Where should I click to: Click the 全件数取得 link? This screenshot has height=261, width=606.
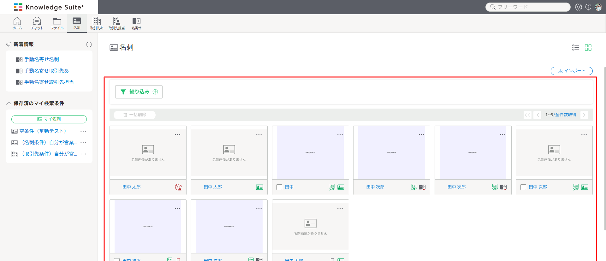point(566,115)
